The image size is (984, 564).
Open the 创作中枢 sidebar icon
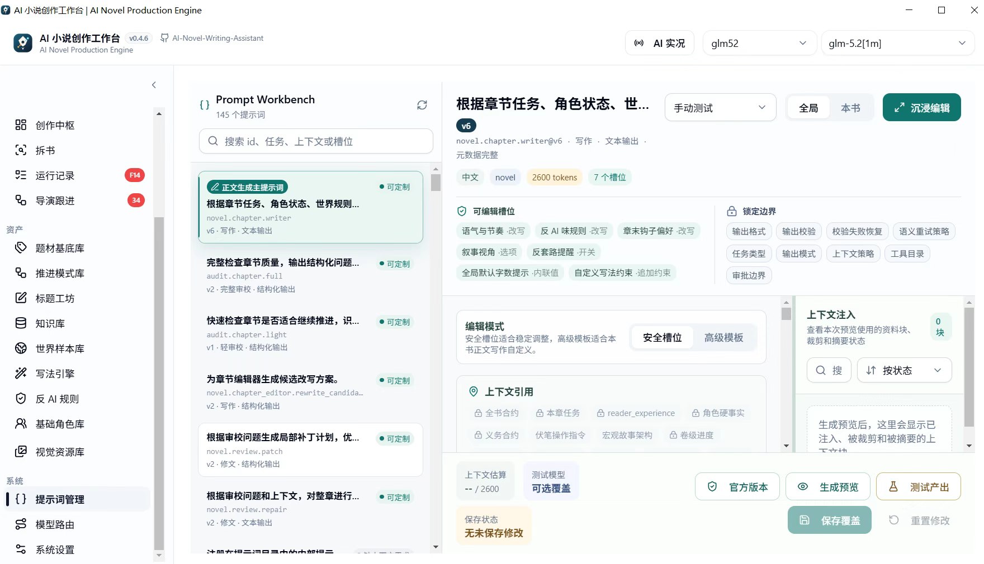click(21, 125)
